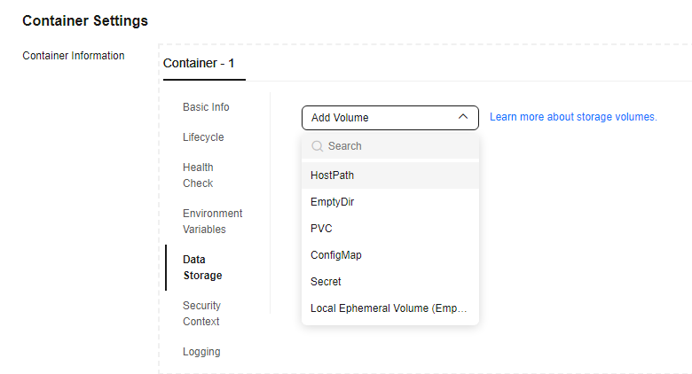Click the search magnifier icon
Viewport: 692px width, 374px height.
(317, 146)
